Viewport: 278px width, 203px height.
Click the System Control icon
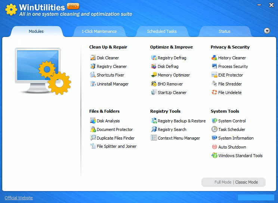pyautogui.click(x=214, y=121)
